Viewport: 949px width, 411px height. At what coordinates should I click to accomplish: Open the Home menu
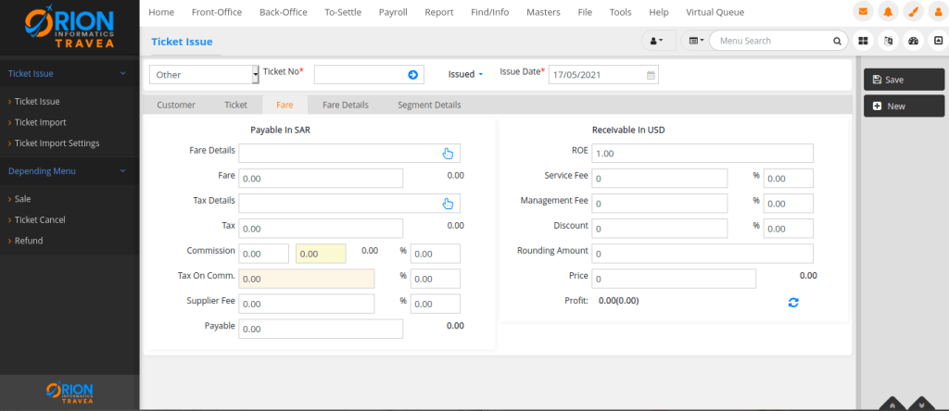click(x=161, y=12)
